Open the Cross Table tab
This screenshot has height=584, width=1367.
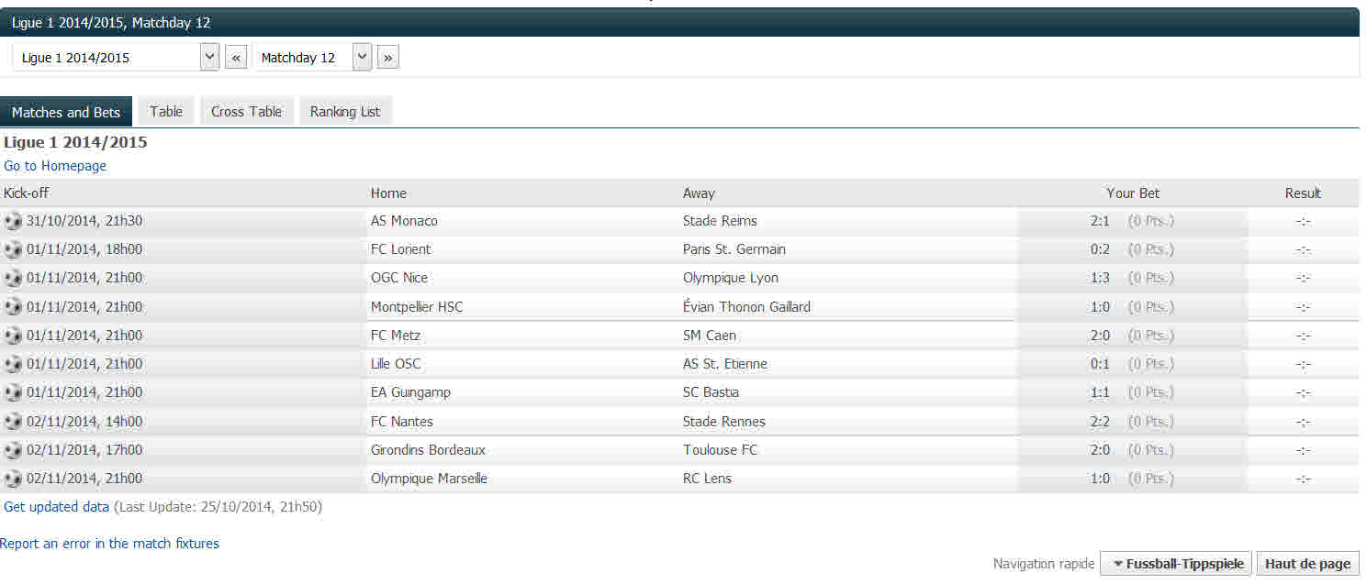pyautogui.click(x=246, y=112)
